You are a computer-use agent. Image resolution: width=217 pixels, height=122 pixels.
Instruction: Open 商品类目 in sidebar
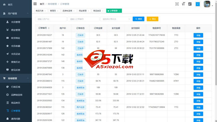pos(16,103)
